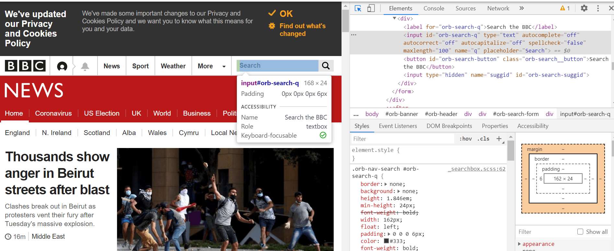Expand the border property triangle
The image size is (614, 251).
(x=386, y=184)
